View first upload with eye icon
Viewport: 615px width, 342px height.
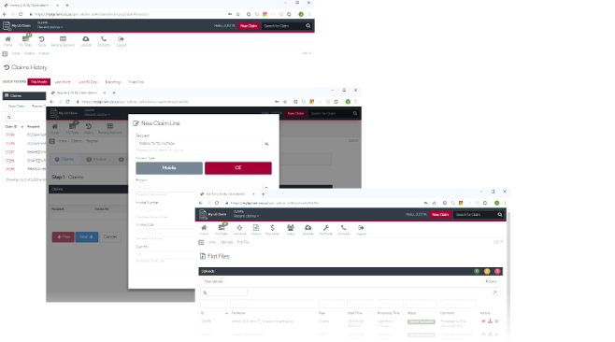483,321
